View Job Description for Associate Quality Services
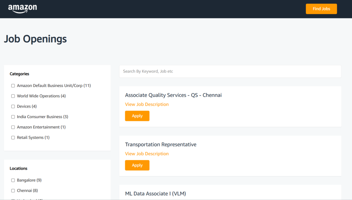The width and height of the screenshot is (352, 200). (x=147, y=104)
